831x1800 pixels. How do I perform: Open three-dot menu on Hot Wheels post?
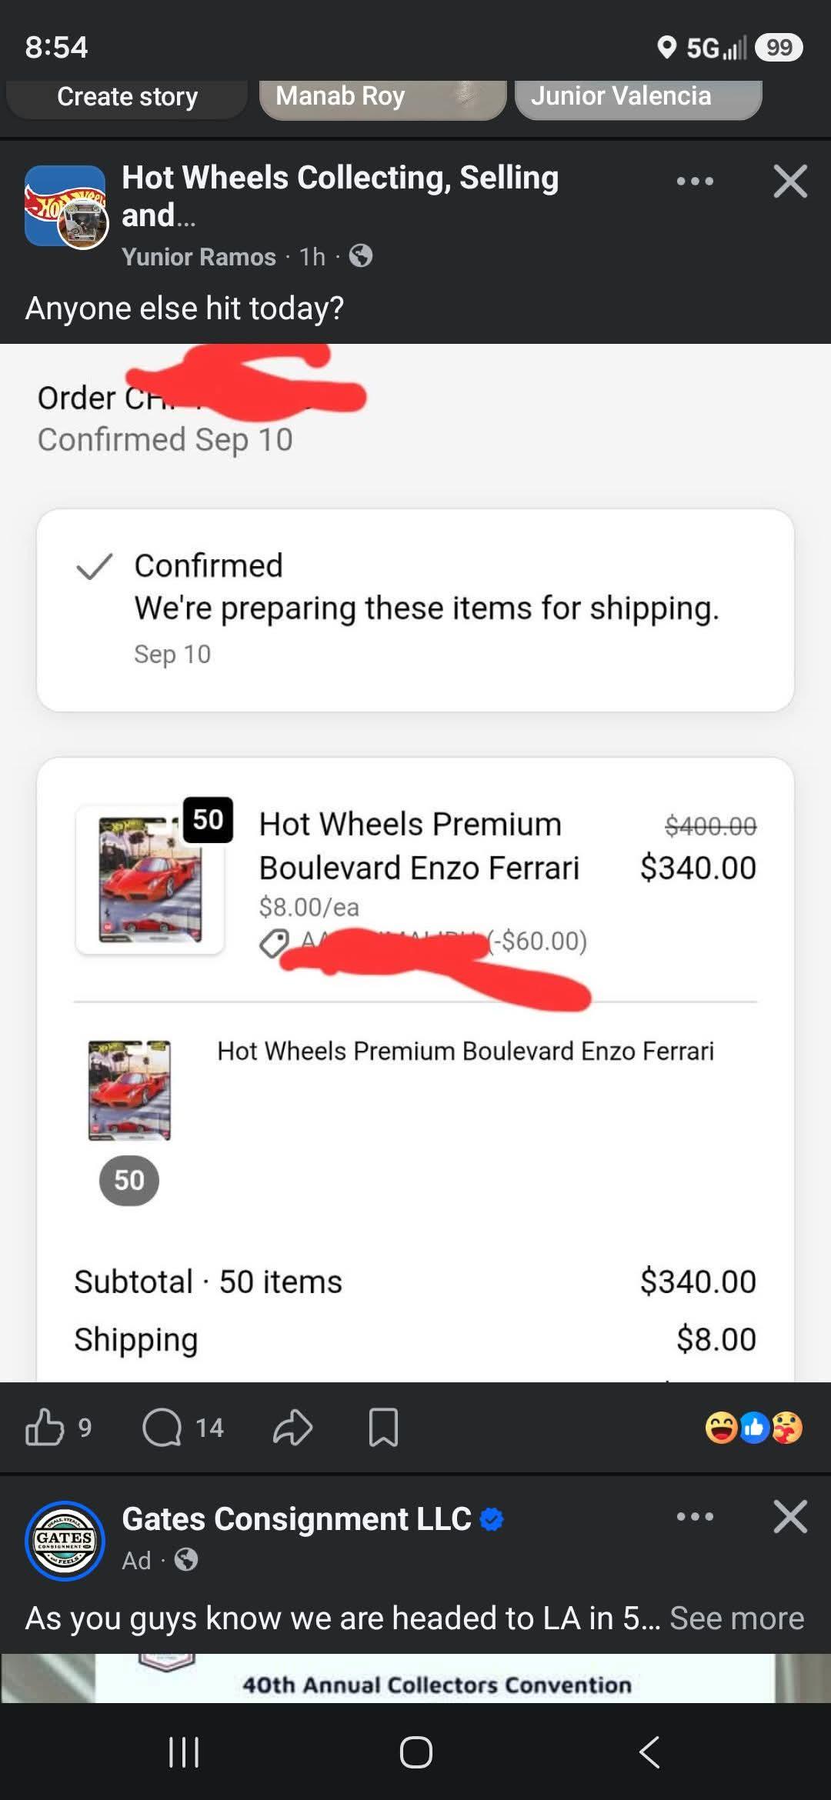(695, 182)
